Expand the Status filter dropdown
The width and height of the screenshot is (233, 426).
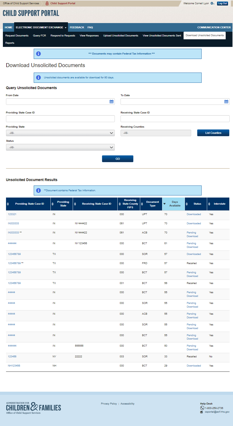[60, 148]
